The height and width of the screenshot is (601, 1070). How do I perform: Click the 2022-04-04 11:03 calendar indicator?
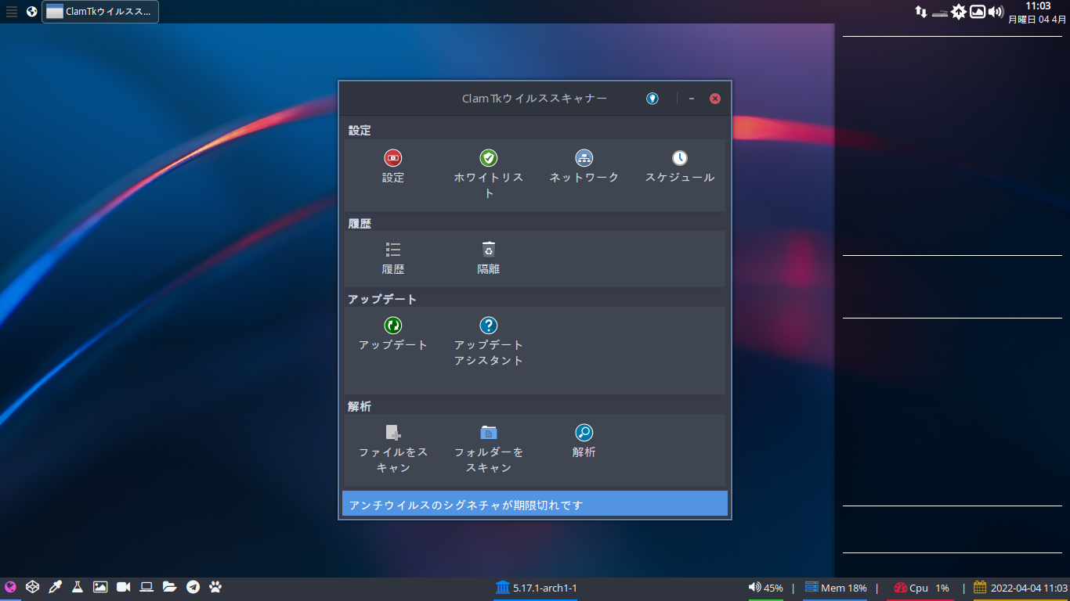click(x=1021, y=588)
